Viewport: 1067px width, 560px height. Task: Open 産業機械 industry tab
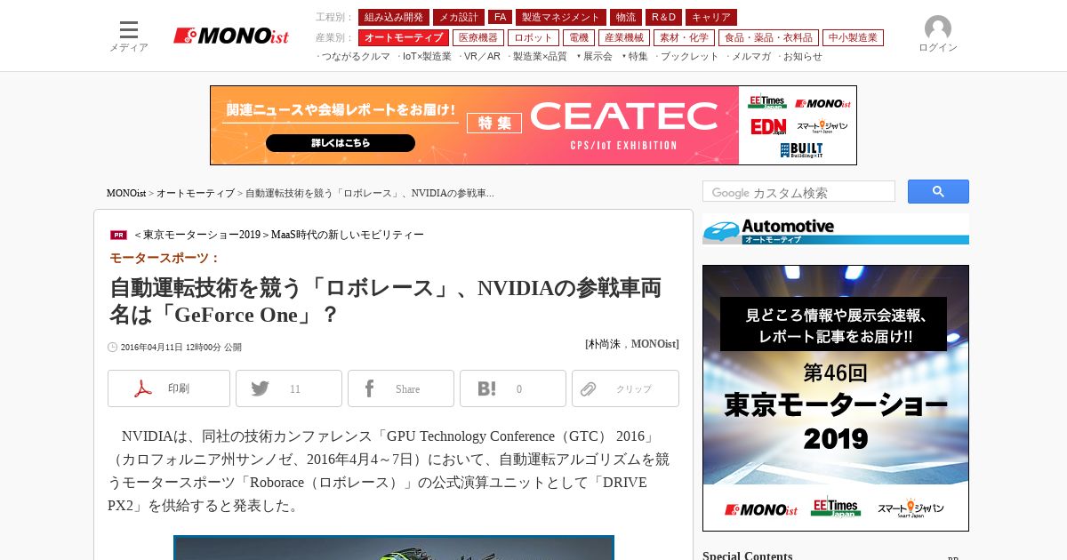[624, 37]
